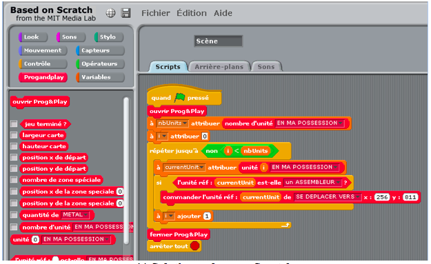
Task: Click the blocks palette vertical scrollbar
Action: 126,170
